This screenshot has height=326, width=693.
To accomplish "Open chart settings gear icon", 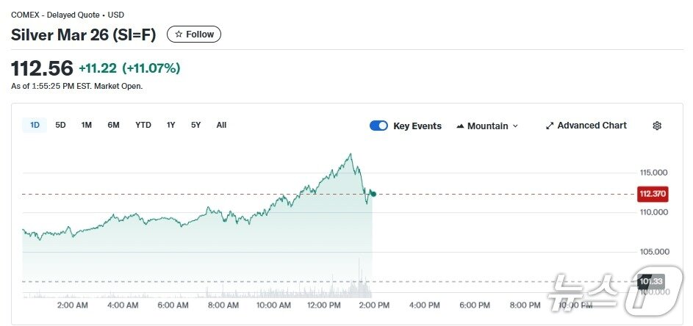I will (x=657, y=126).
